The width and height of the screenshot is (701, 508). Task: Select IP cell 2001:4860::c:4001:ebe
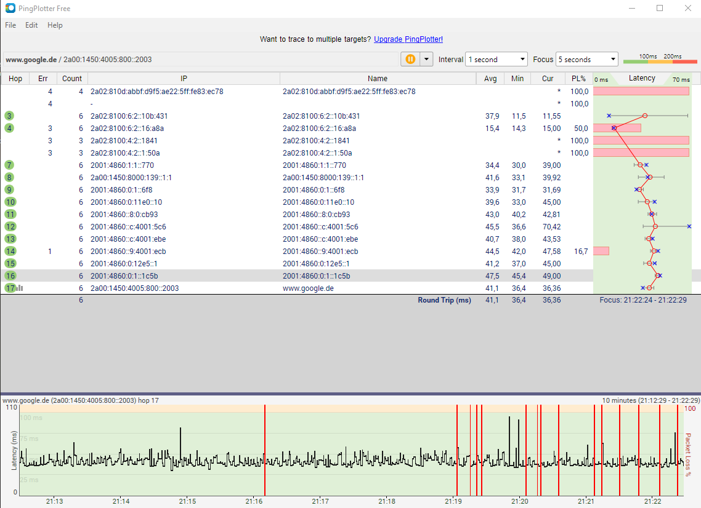click(x=128, y=239)
